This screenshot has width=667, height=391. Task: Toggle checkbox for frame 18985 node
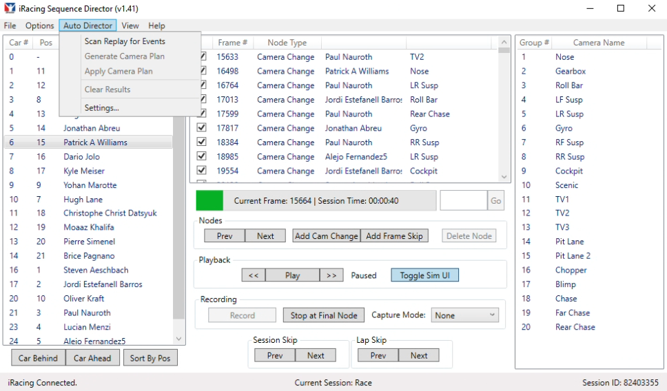[202, 156]
